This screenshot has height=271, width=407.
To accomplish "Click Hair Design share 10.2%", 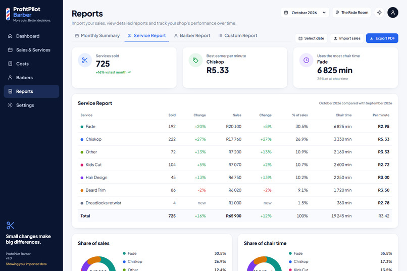I will [x=301, y=177].
